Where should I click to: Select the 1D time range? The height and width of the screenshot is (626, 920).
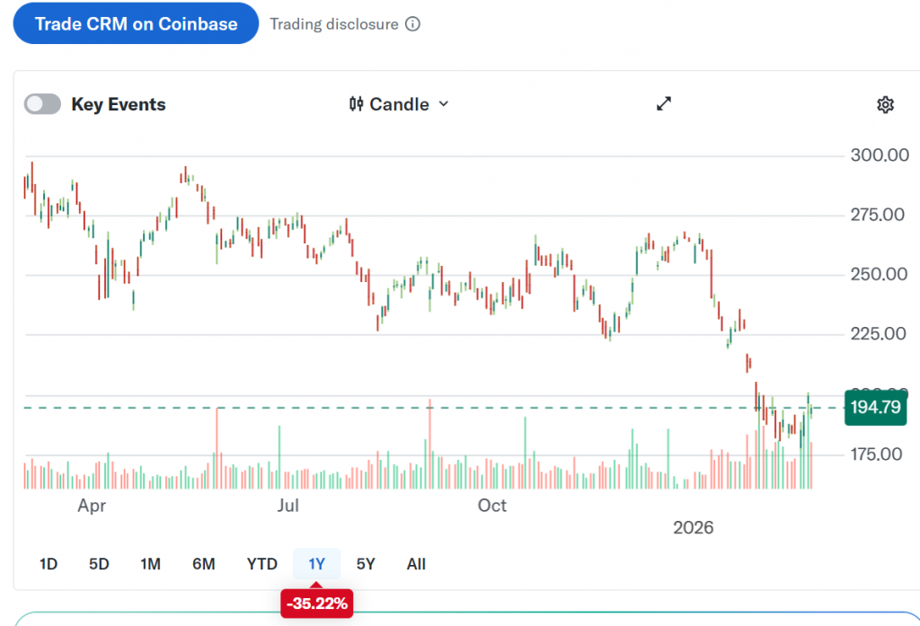click(49, 564)
